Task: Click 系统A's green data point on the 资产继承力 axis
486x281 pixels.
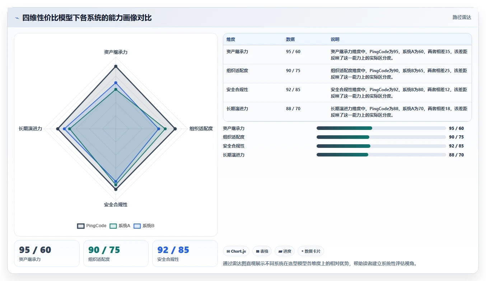Action: pos(116,89)
